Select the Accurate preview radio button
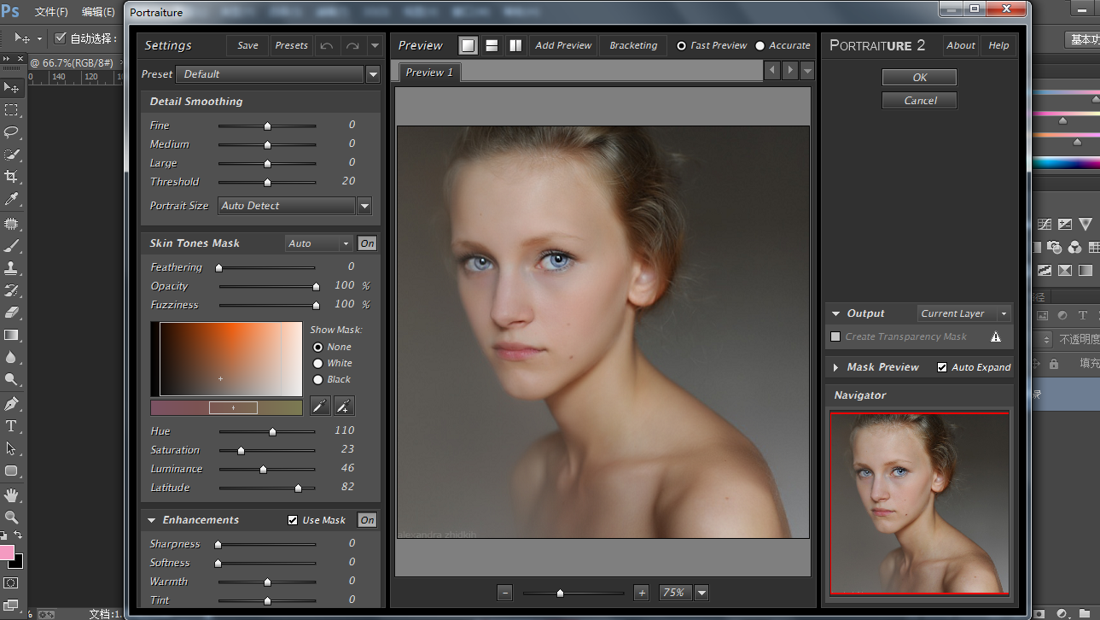 tap(760, 46)
